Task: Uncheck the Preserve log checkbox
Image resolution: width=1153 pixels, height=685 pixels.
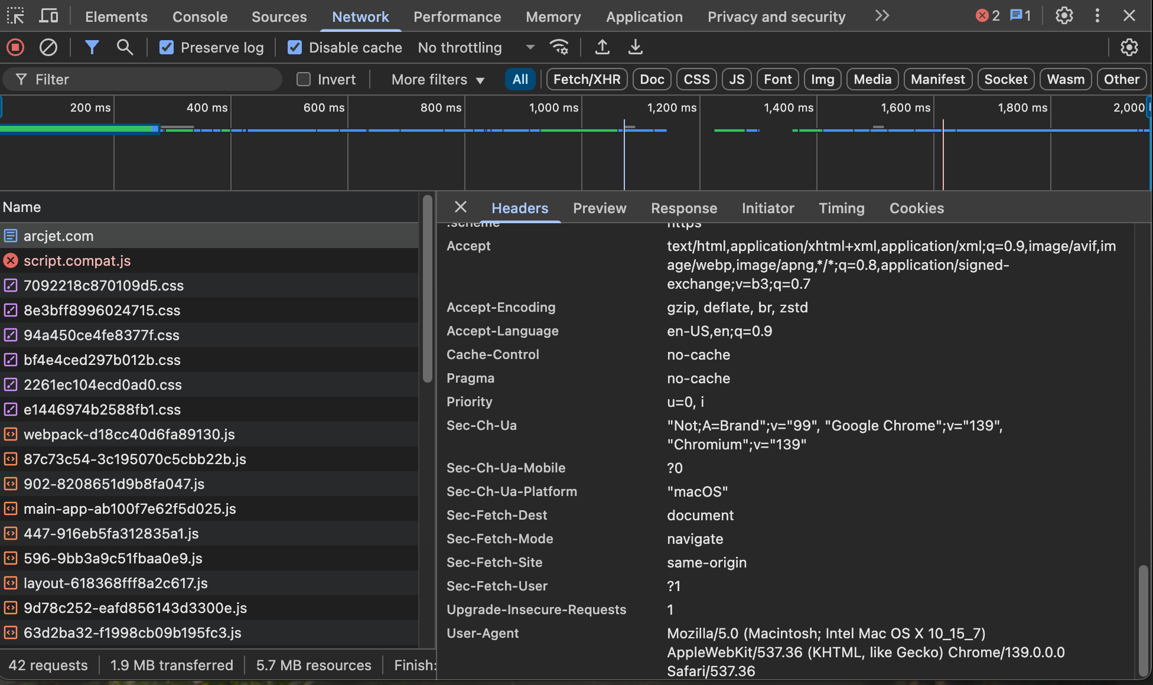Action: [167, 48]
